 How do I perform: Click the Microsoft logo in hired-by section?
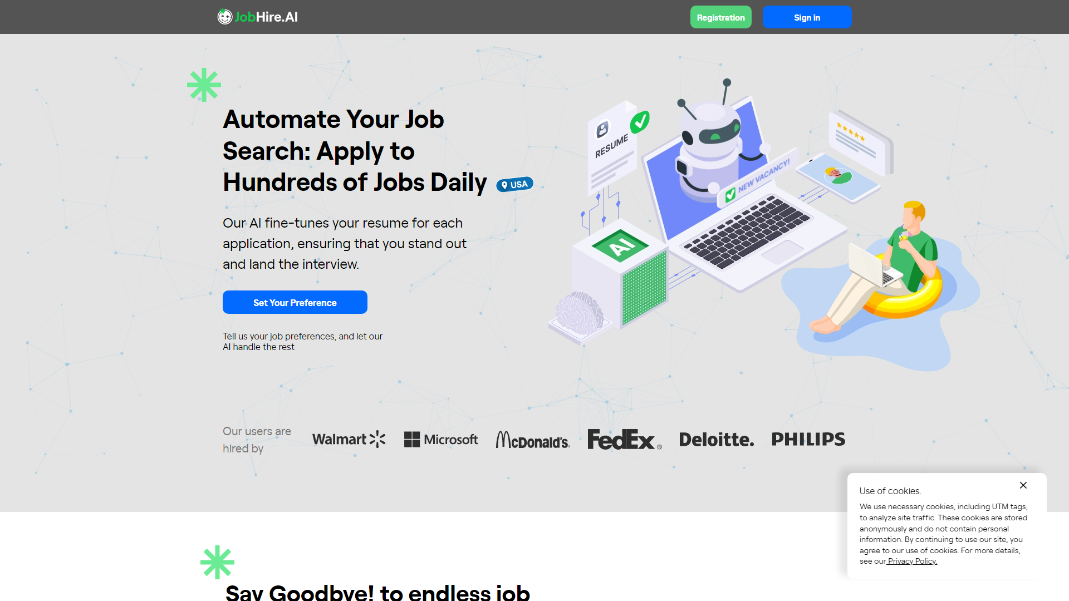[x=442, y=439]
